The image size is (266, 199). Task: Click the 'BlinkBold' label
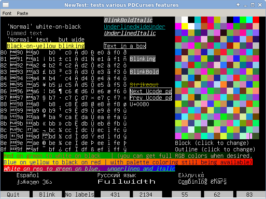(144, 71)
